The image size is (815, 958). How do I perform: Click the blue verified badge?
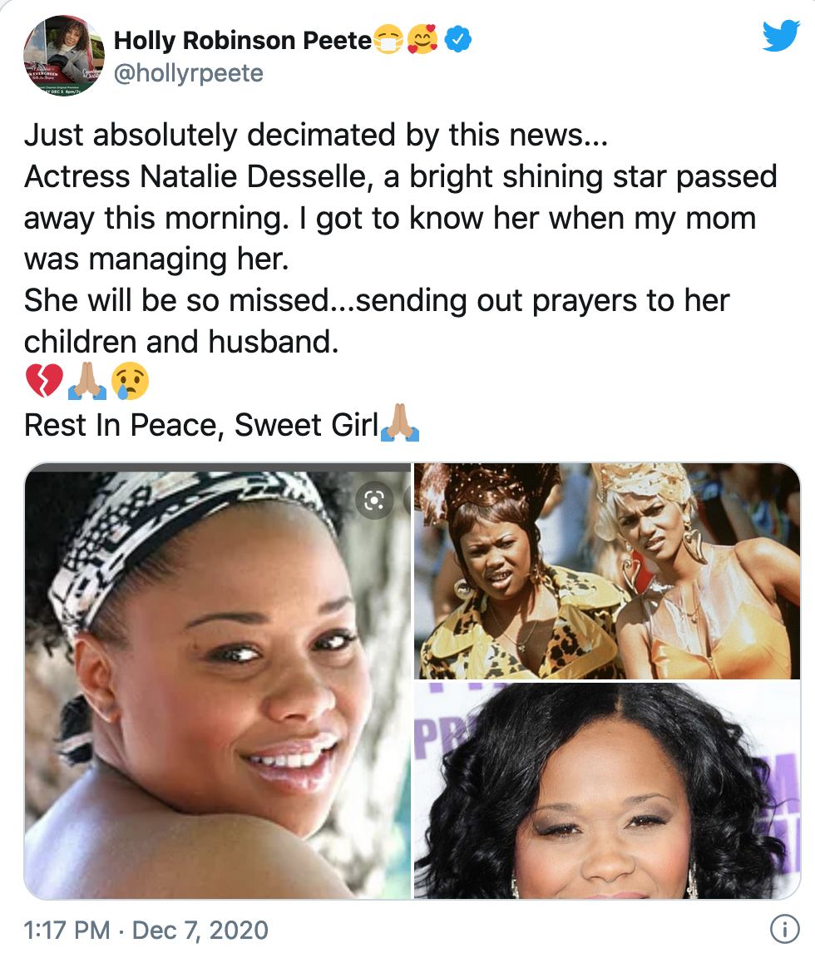pyautogui.click(x=457, y=40)
